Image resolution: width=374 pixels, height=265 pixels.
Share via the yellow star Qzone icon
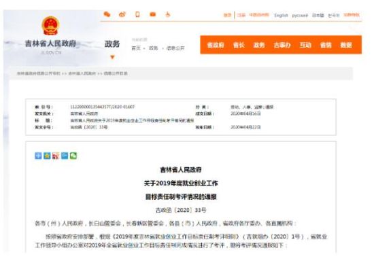(47, 156)
